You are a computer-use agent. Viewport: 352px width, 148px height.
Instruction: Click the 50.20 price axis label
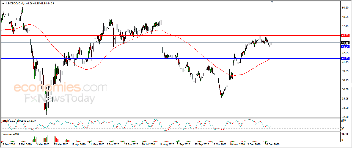coord(345,8)
